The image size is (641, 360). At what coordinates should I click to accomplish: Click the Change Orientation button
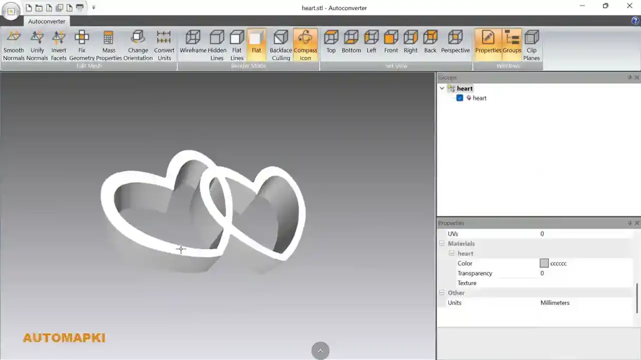(138, 44)
